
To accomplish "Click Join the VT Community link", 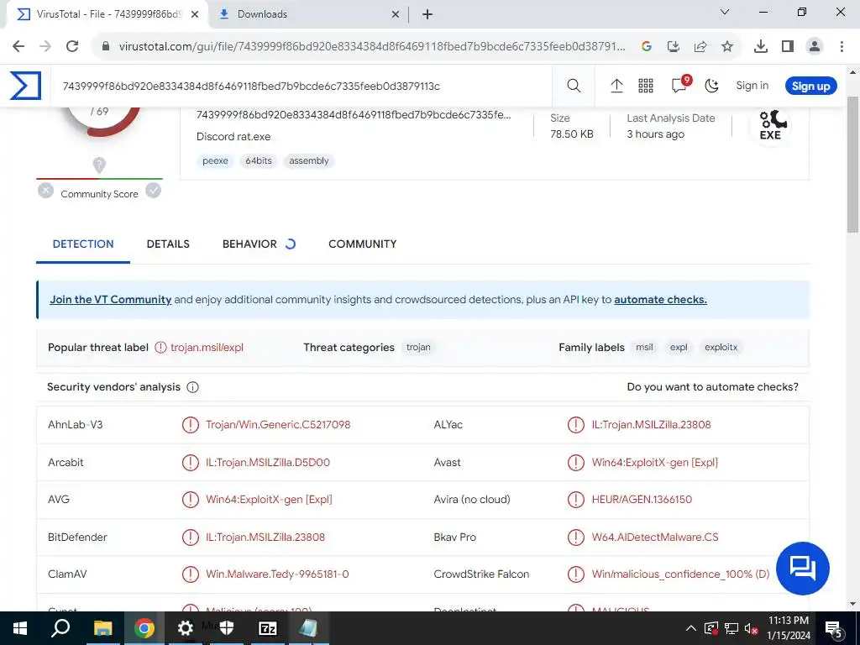I will click(x=111, y=300).
